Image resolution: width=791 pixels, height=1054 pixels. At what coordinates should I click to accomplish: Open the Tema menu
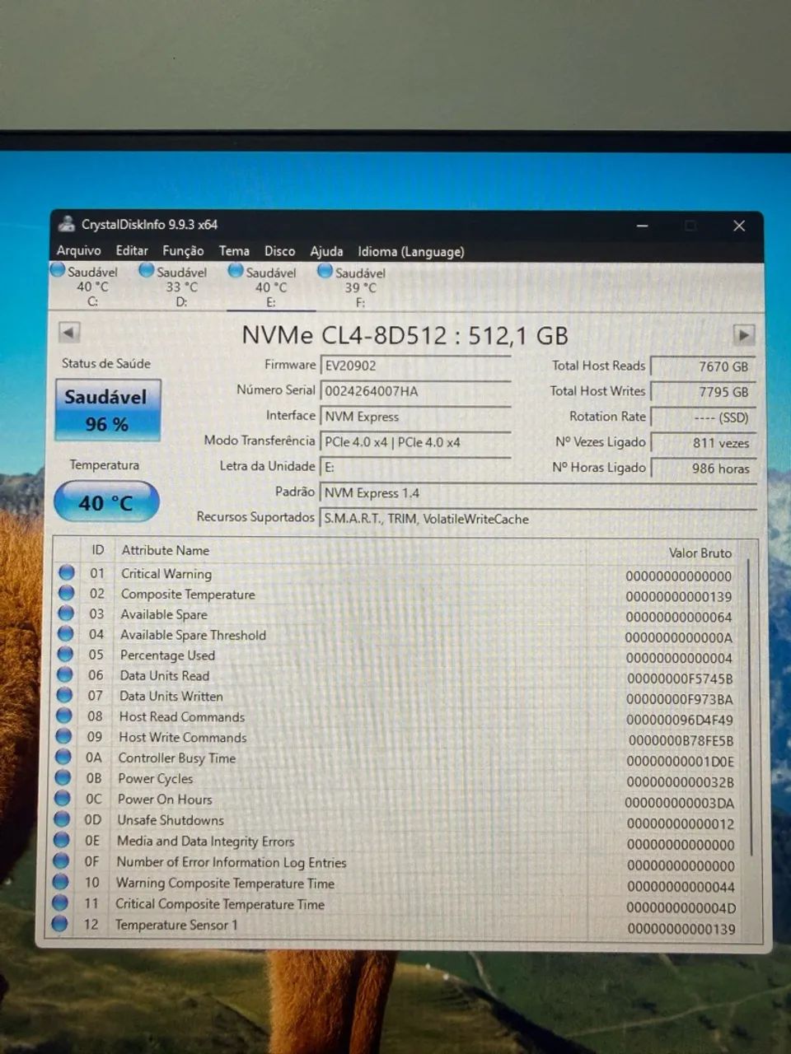point(234,251)
